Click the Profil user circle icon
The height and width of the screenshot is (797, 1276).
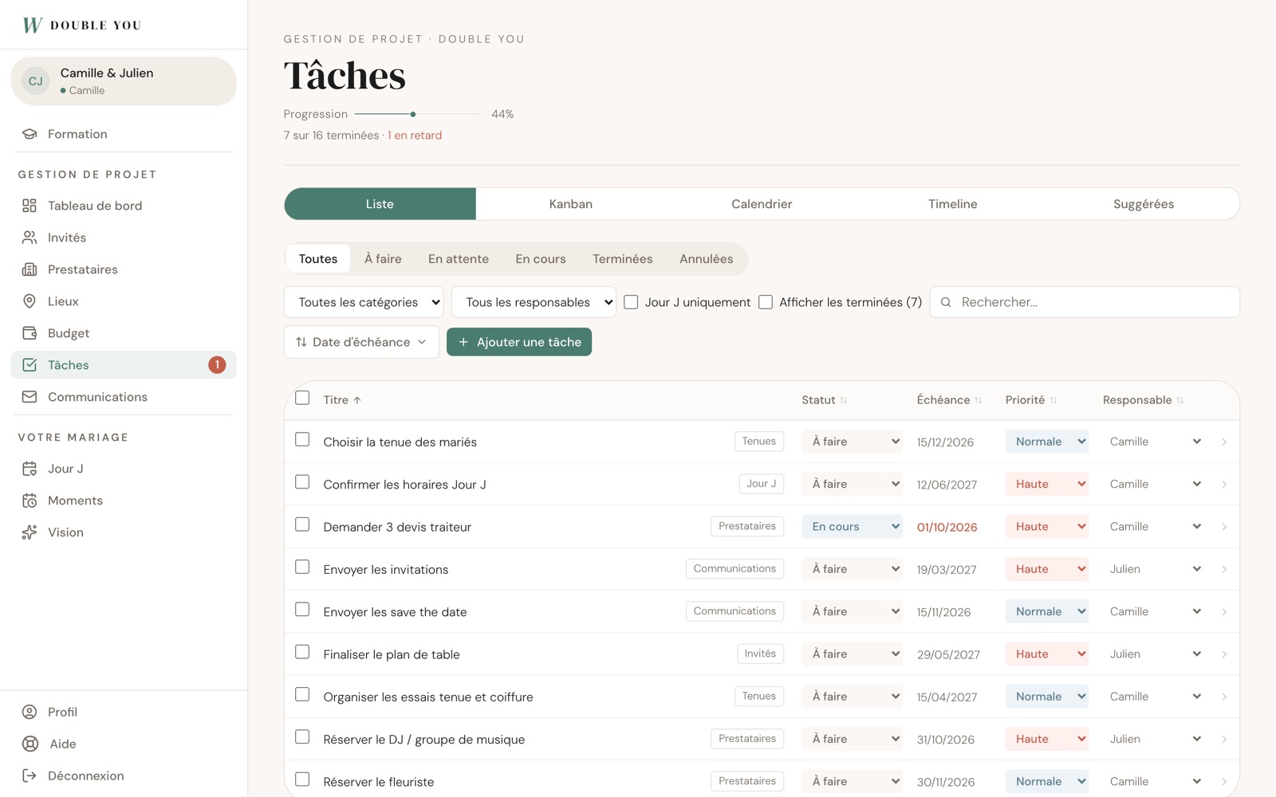(x=30, y=712)
